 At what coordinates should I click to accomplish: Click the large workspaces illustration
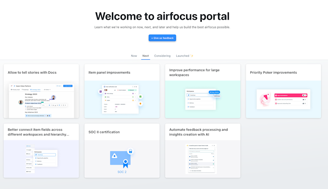coord(203,99)
